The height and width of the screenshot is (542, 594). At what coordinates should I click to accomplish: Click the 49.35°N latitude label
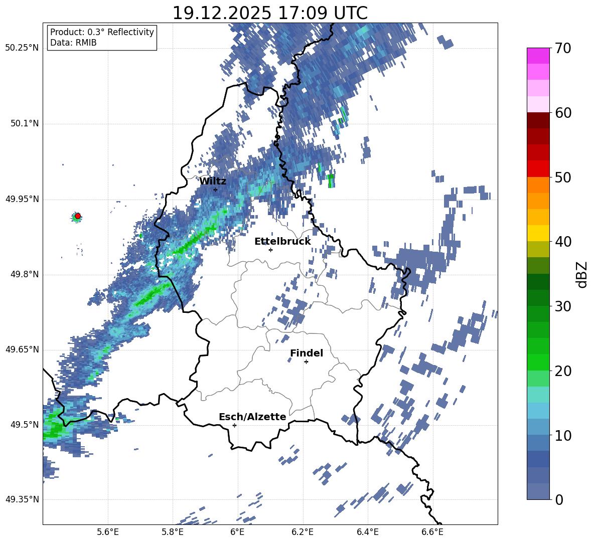(x=22, y=499)
